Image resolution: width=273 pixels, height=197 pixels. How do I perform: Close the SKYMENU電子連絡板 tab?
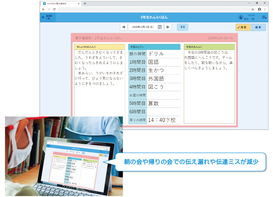pos(79,4)
